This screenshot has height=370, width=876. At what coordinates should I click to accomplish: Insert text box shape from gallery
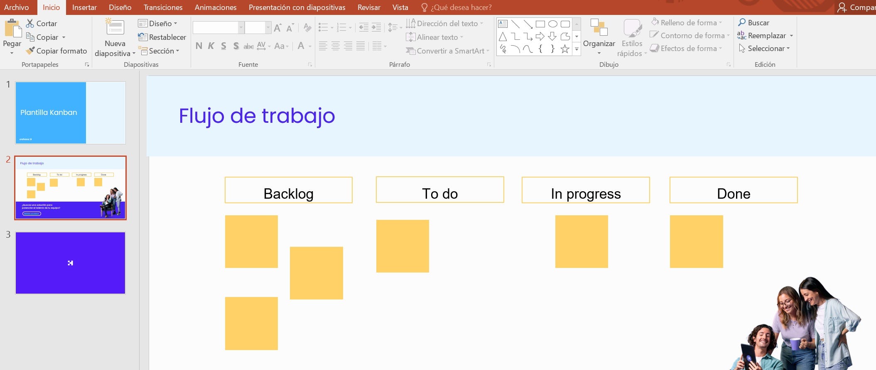[503, 24]
